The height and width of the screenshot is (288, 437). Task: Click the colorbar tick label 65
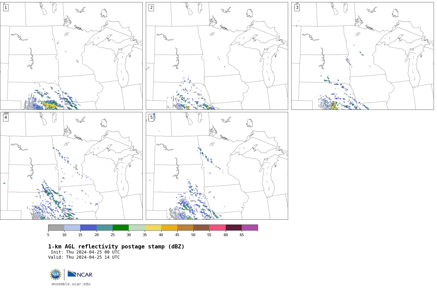click(242, 235)
